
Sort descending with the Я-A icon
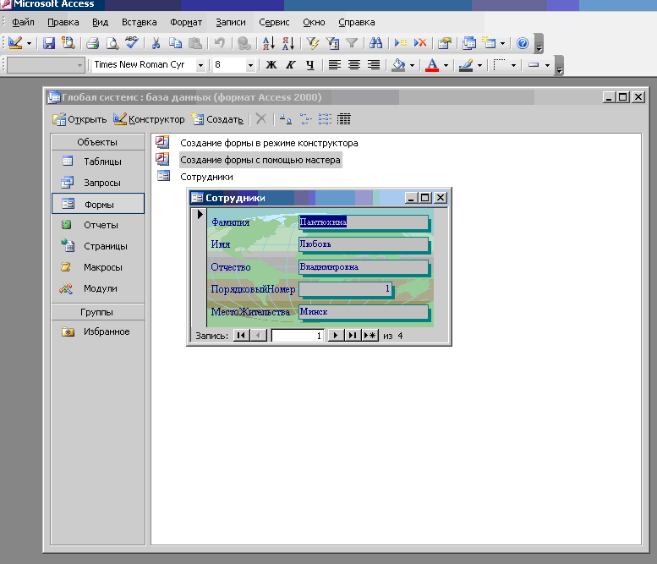[288, 43]
